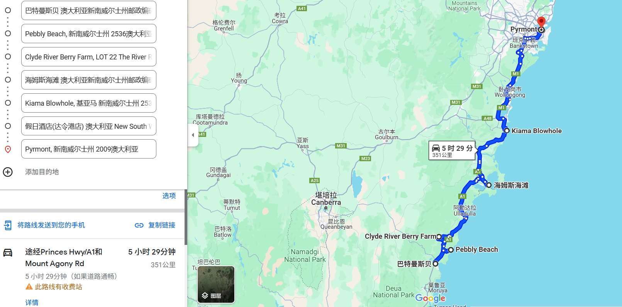
Task: Click the Pebbly Beach waypoint marker on map
Action: click(451, 250)
